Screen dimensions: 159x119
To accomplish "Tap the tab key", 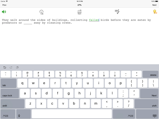I will (9, 83).
